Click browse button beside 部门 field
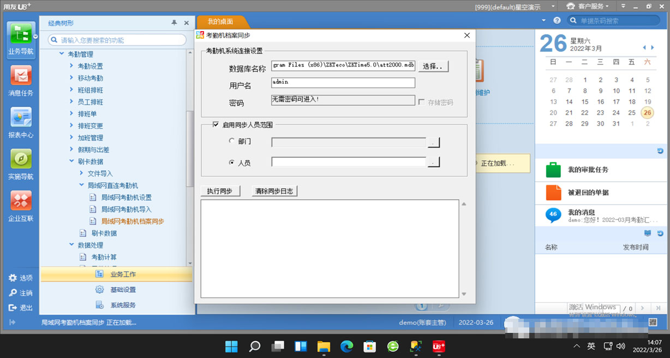 [x=433, y=142]
